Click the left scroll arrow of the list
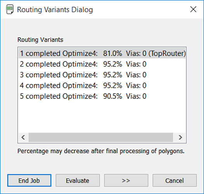The width and height of the screenshot is (204, 194). (x=23, y=137)
